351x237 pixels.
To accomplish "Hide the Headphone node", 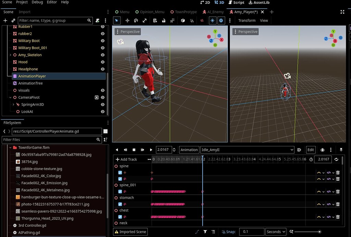I will click(x=102, y=69).
